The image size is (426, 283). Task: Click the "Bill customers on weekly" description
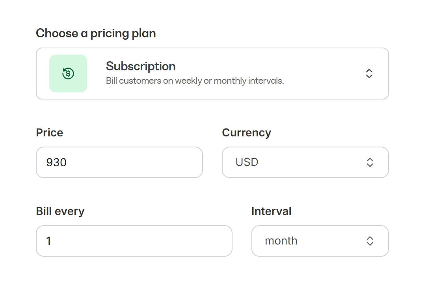pos(195,81)
